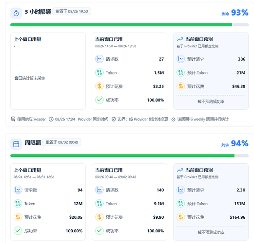Click the calendar icon beside 周限额
The image size is (254, 243).
coord(16,144)
